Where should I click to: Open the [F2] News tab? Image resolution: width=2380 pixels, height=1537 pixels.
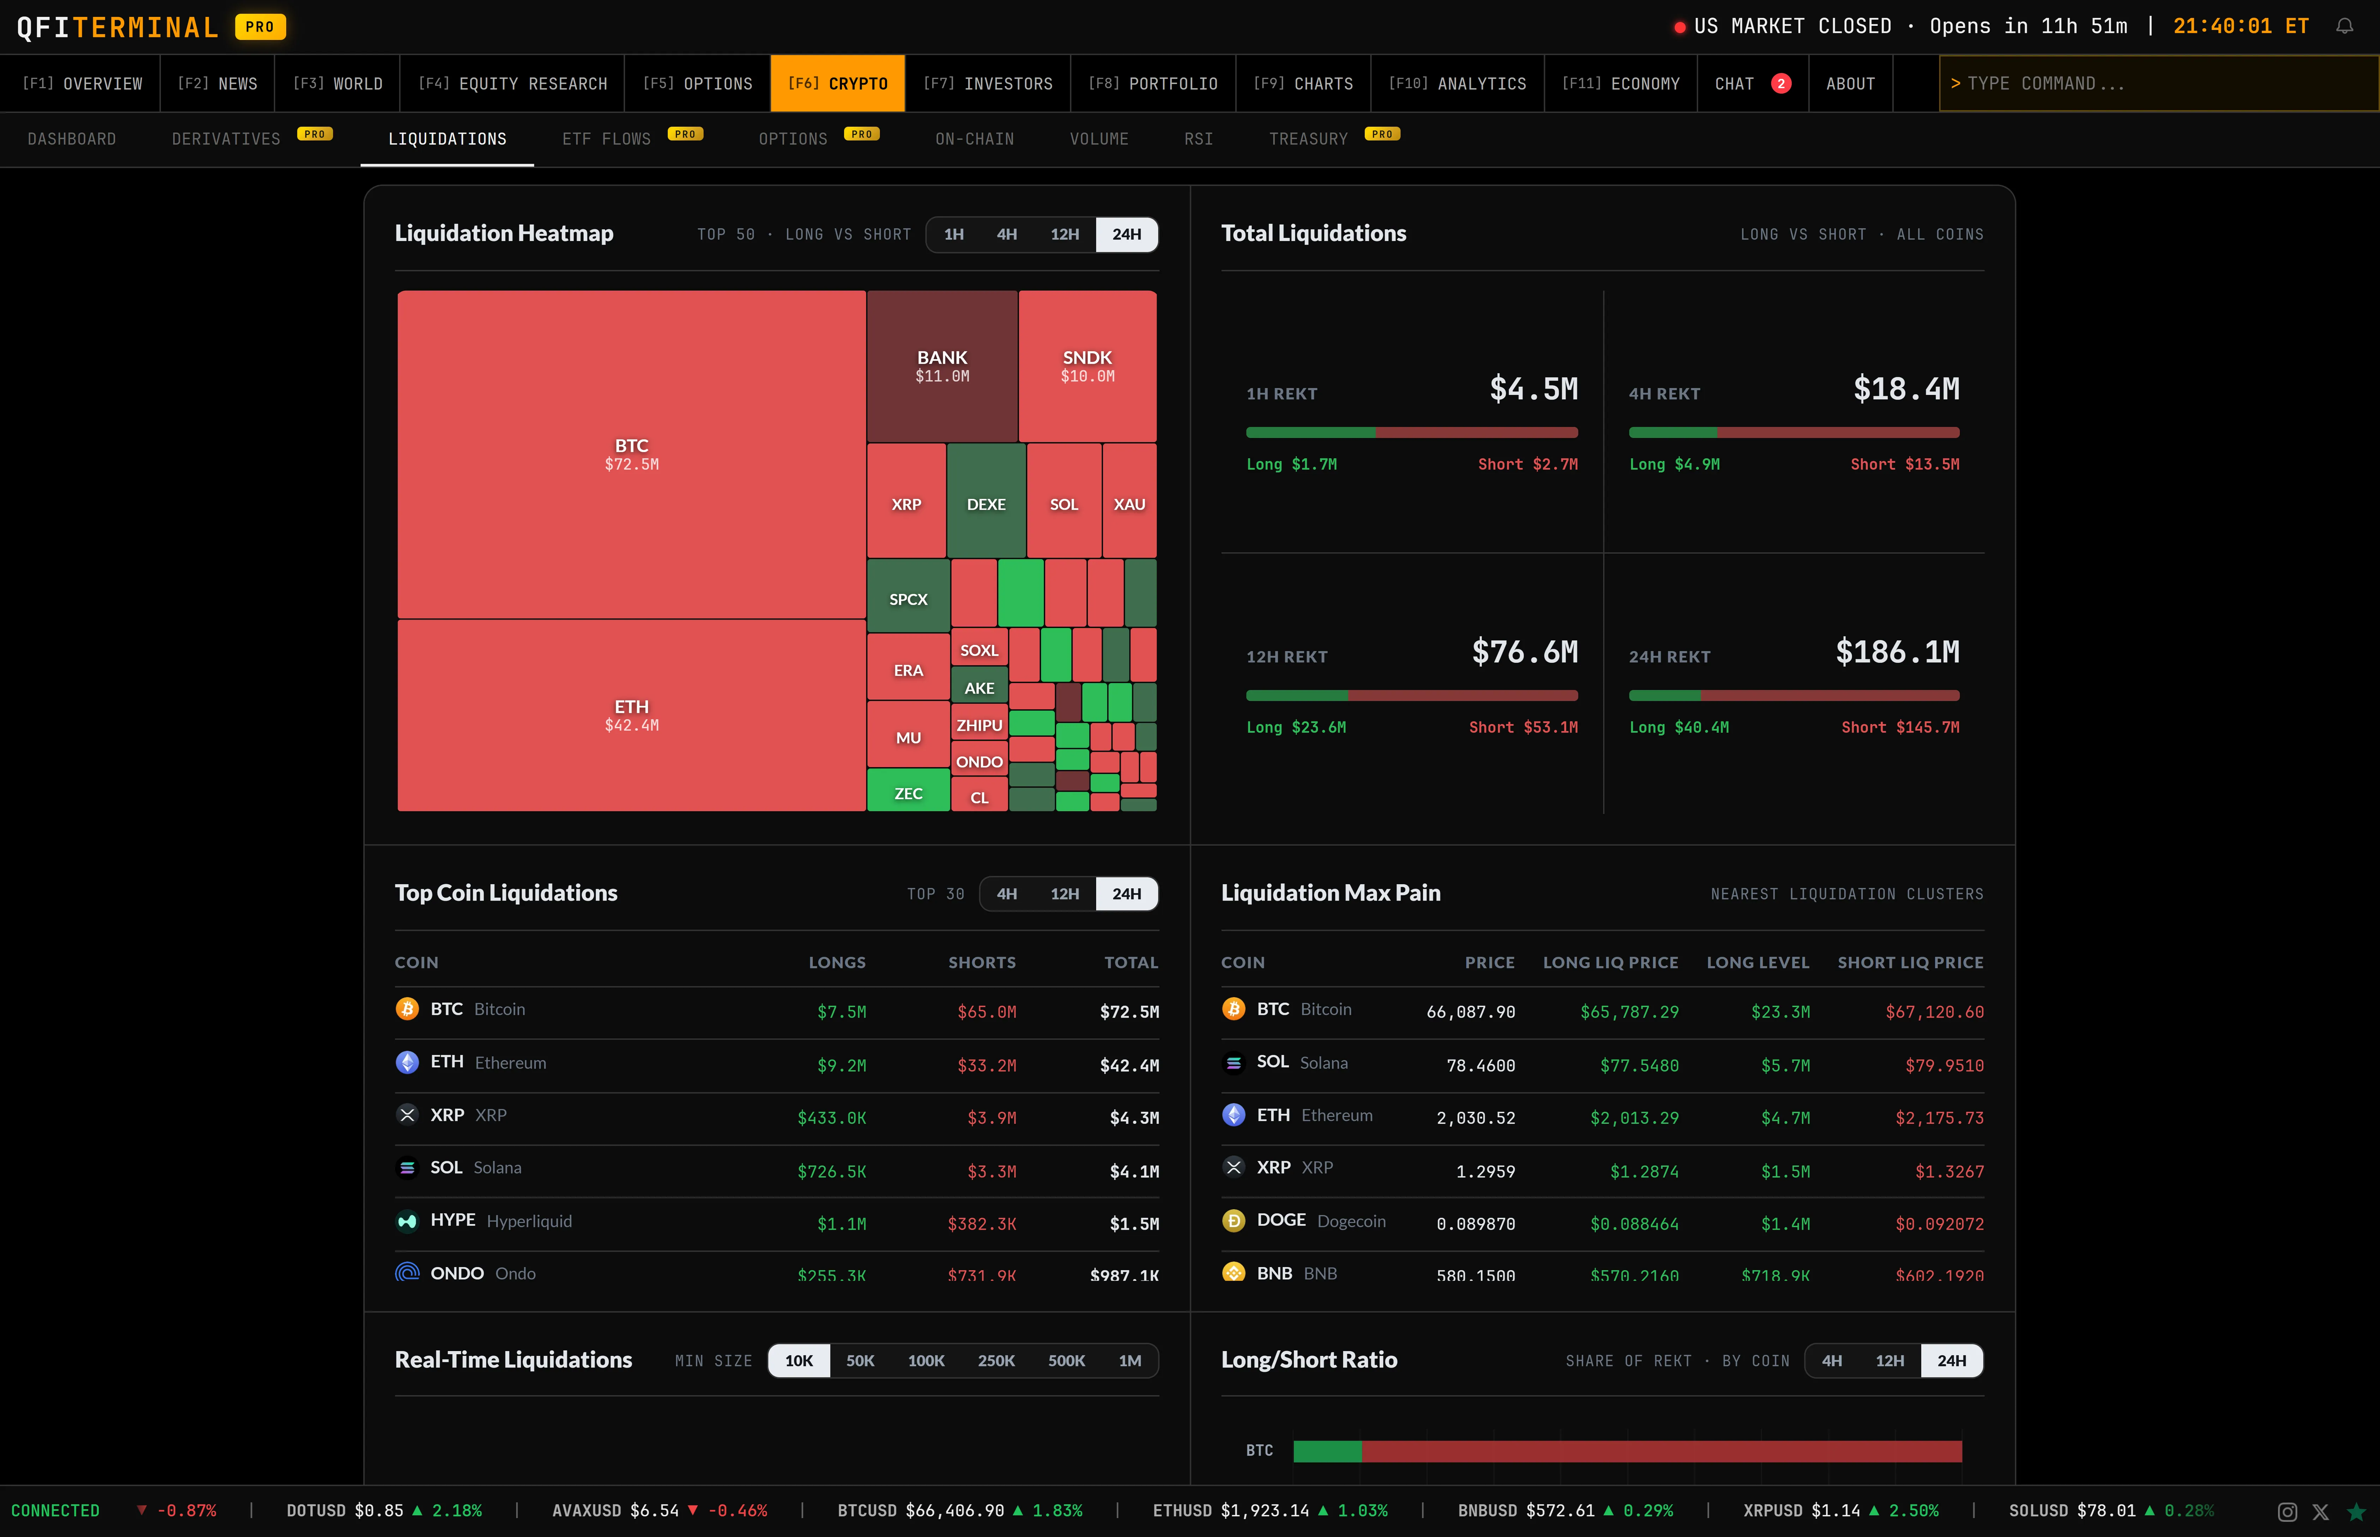(x=217, y=84)
